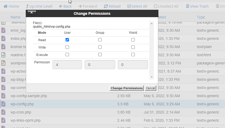Screen dimensions: 225x128
Task: Check the World Execute permission
Action: (x=133, y=55)
